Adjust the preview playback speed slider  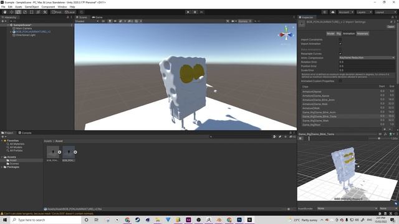coord(380,138)
